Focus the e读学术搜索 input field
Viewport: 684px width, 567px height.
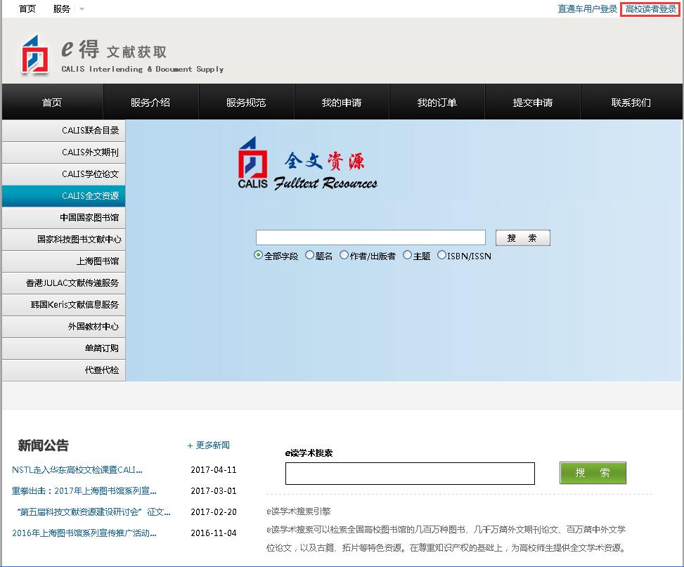pyautogui.click(x=410, y=474)
